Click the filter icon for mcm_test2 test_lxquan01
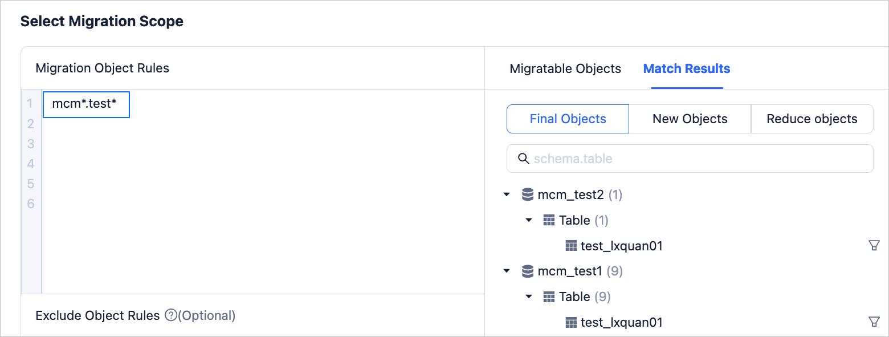 [x=874, y=246]
